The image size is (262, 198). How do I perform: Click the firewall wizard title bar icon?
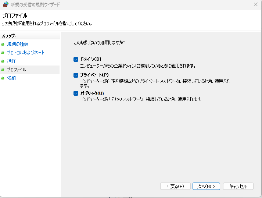pyautogui.click(x=6, y=4)
